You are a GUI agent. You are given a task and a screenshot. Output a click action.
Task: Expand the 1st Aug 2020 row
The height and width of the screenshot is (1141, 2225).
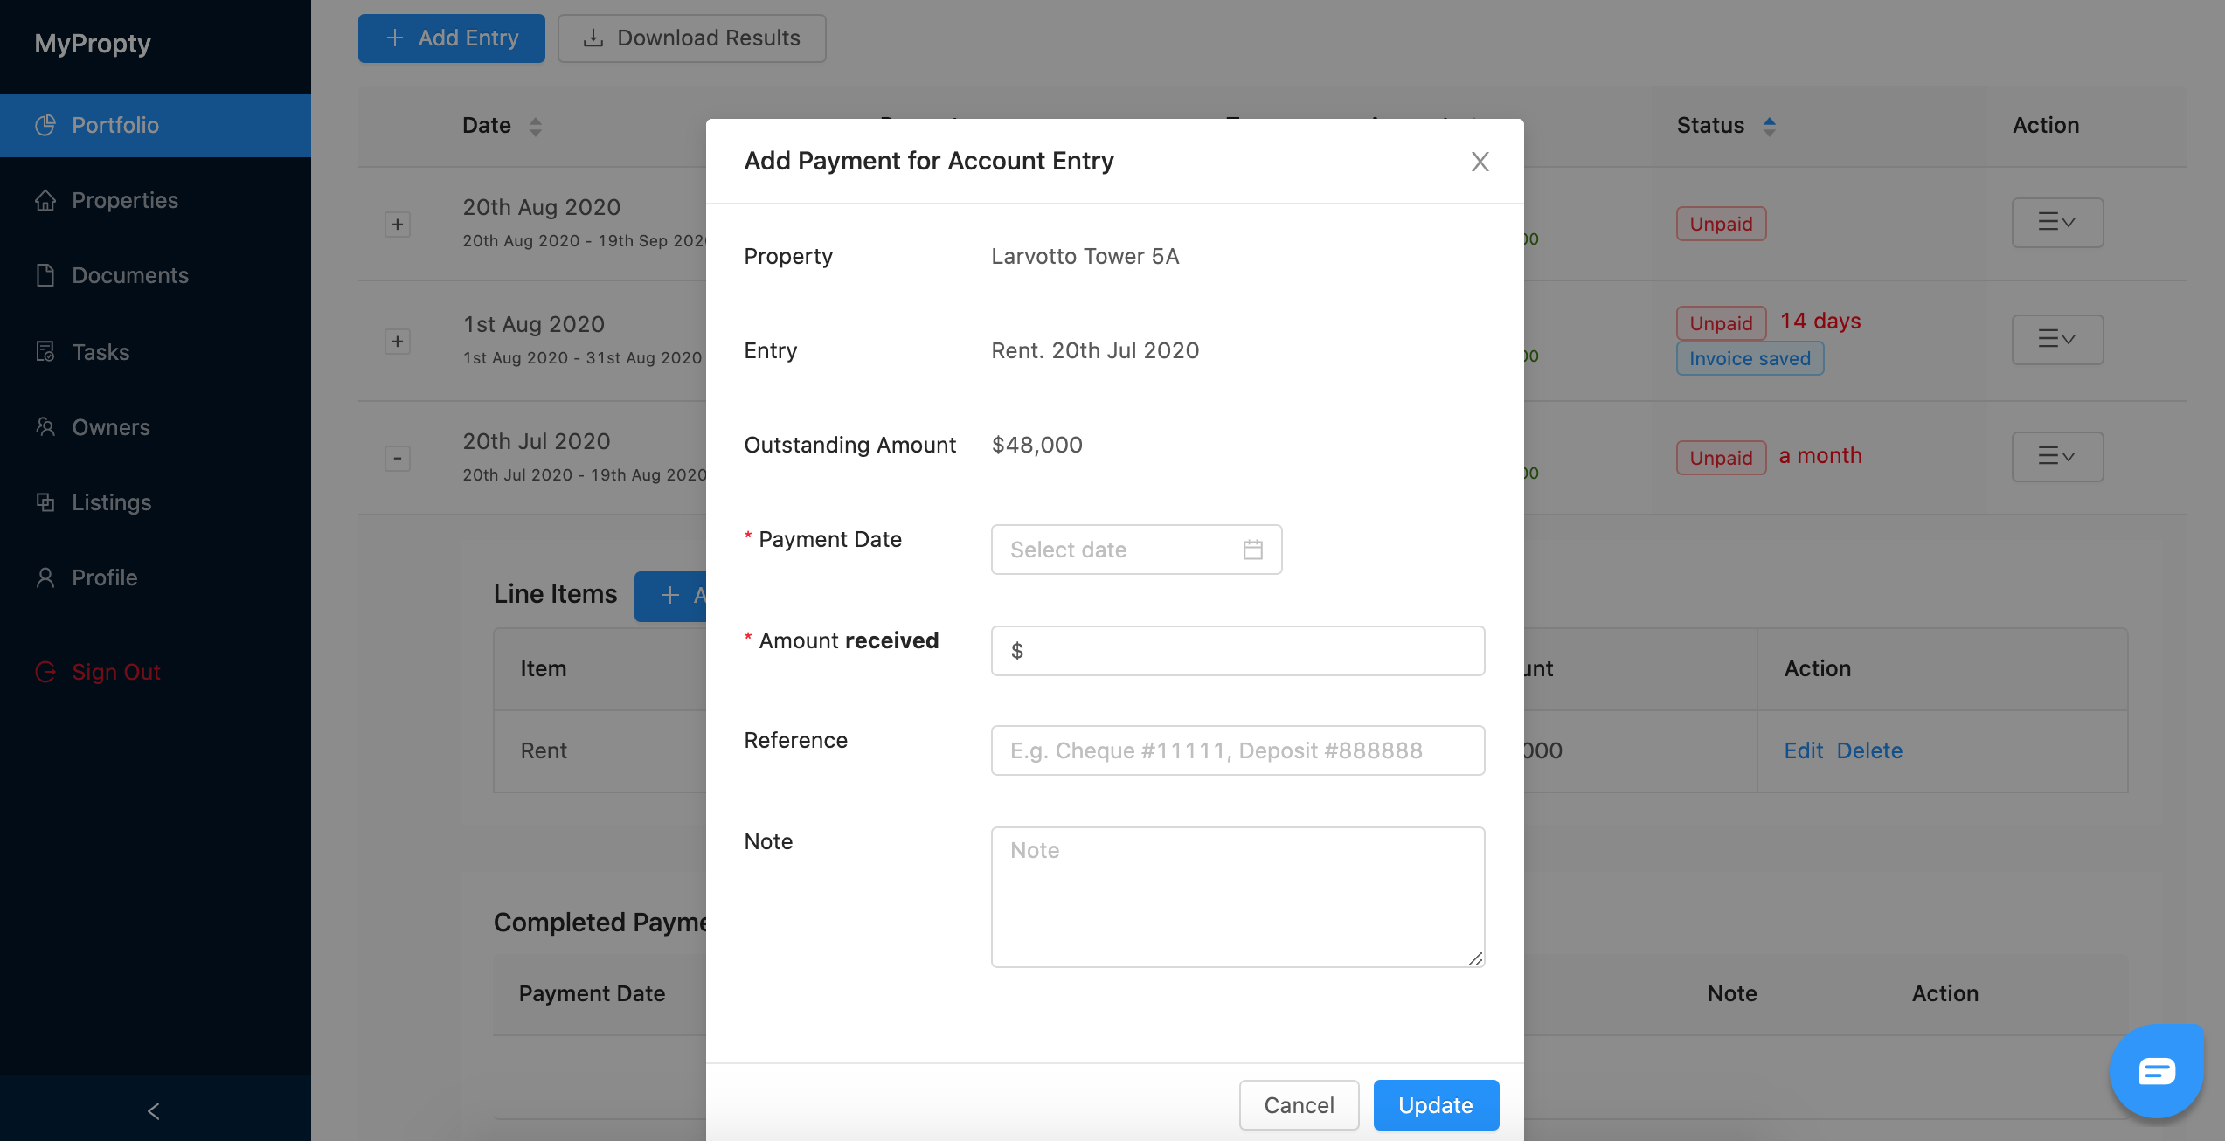(398, 342)
